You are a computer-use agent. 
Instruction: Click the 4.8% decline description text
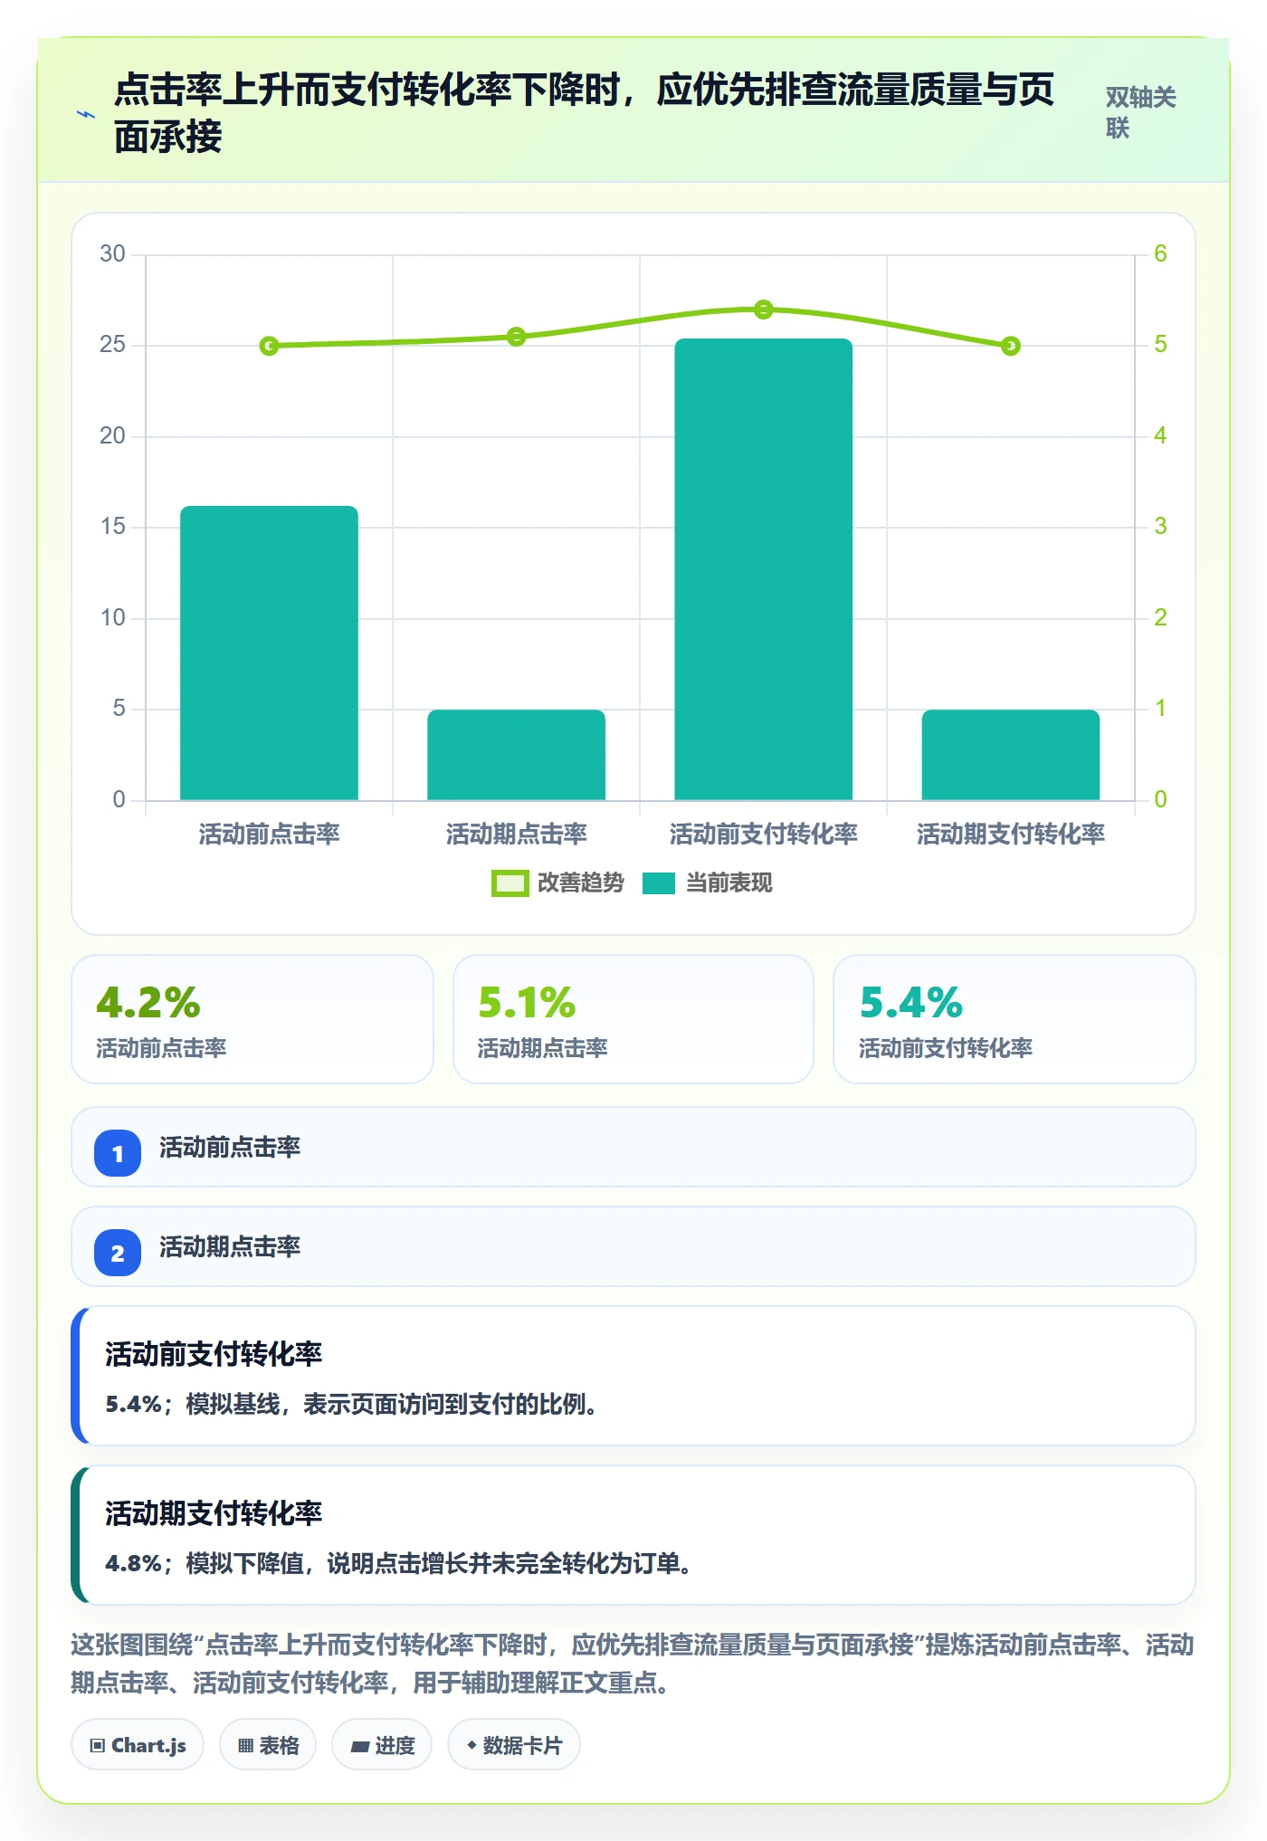point(399,1564)
